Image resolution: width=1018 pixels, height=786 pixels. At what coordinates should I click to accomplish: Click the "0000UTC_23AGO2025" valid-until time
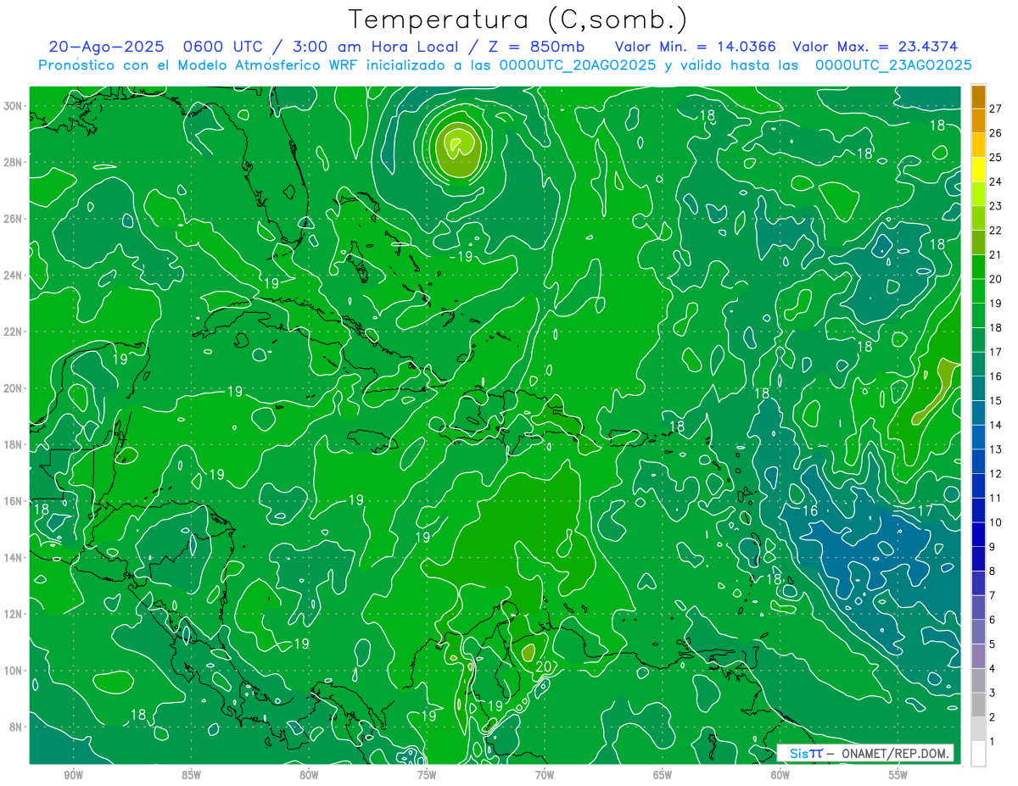tap(893, 65)
